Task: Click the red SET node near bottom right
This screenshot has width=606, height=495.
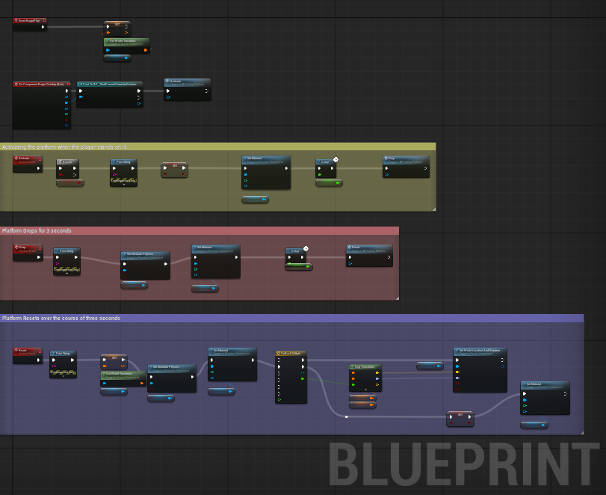Action: point(460,419)
